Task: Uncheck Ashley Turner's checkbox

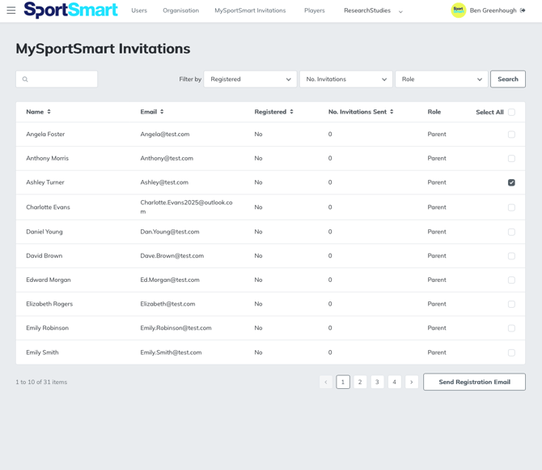Action: point(511,182)
